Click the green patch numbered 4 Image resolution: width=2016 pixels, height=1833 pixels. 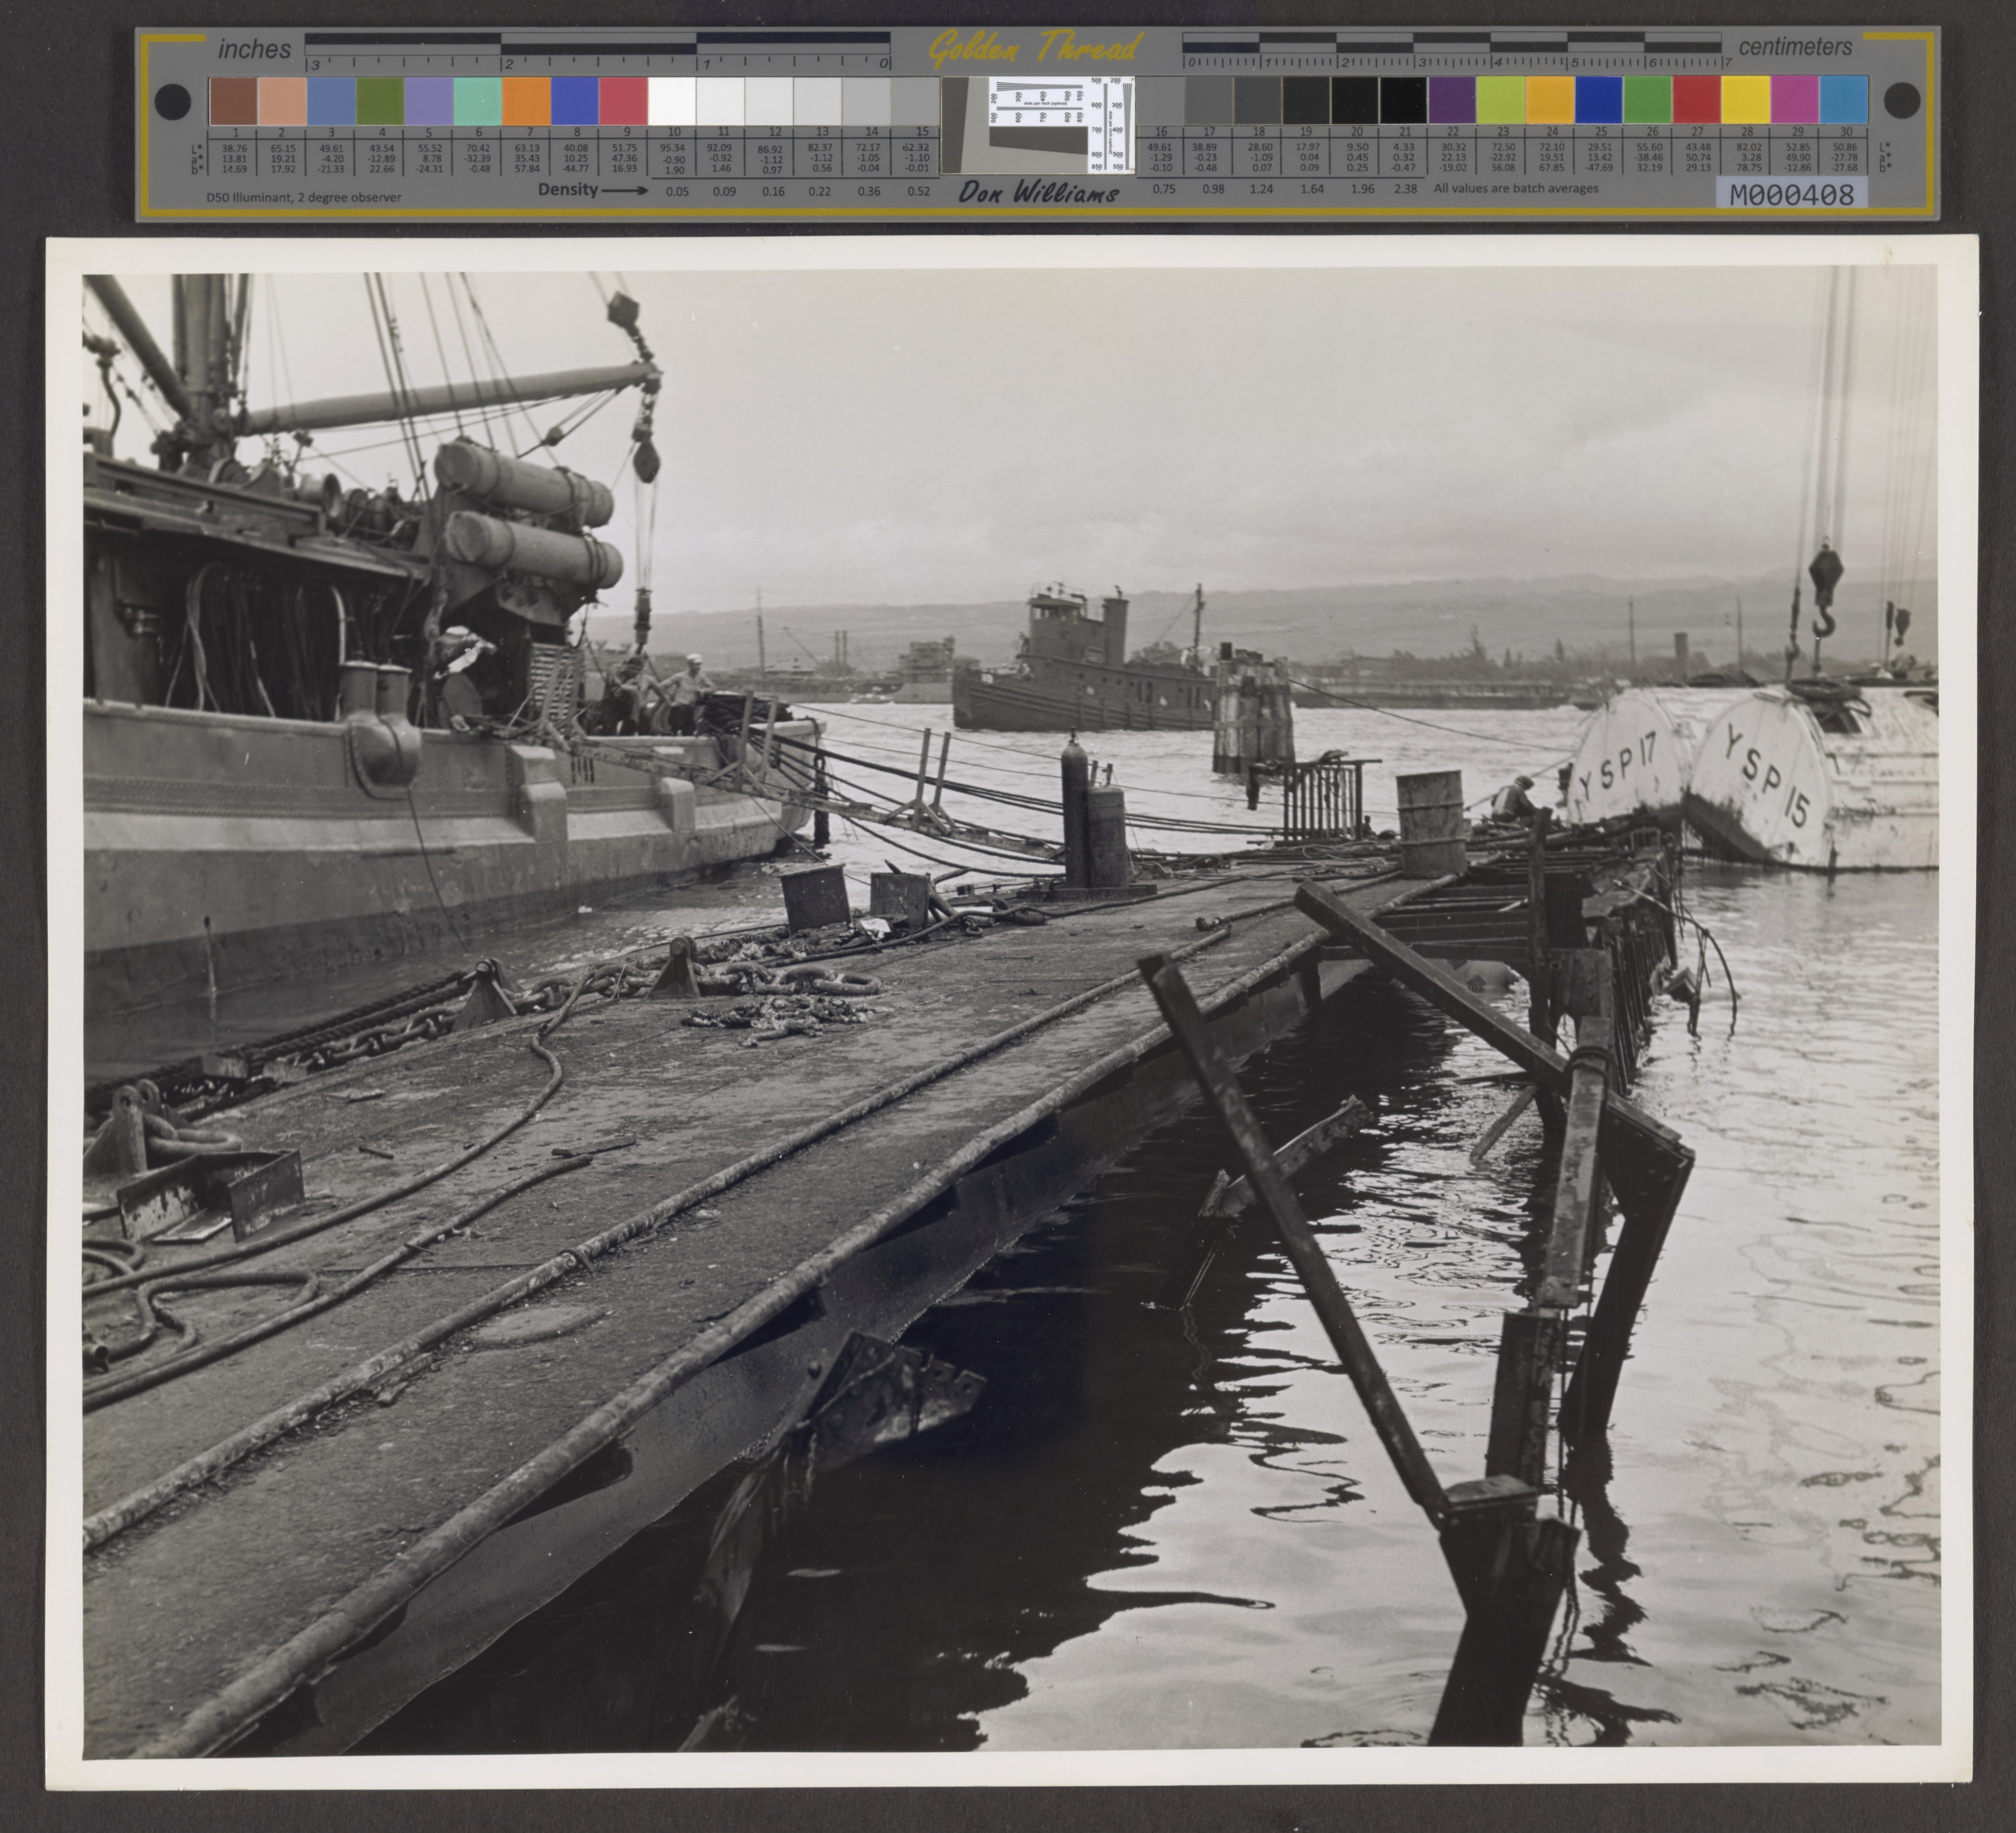coord(380,101)
